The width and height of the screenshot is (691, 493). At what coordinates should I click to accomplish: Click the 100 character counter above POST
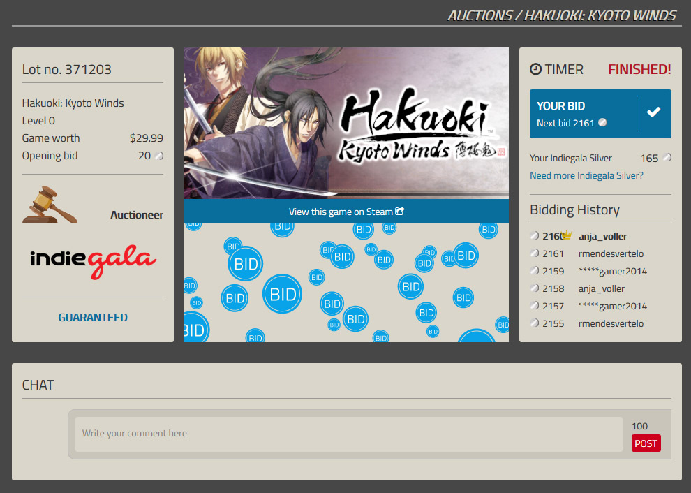(640, 426)
